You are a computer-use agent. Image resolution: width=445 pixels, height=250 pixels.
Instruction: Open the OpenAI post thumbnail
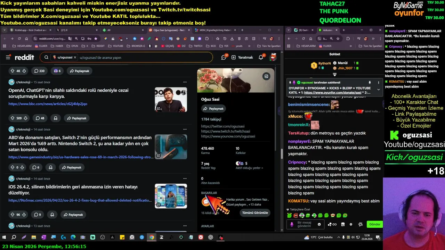tap(171, 100)
